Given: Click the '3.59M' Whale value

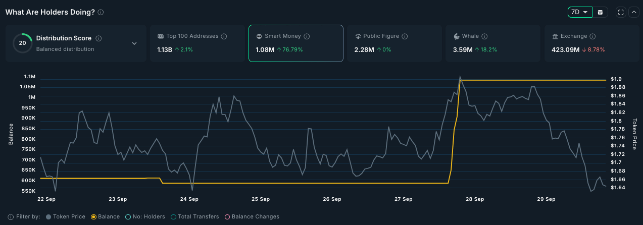Looking at the screenshot, I should 463,50.
